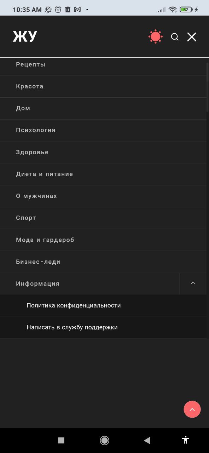The width and height of the screenshot is (209, 453).
Task: Tap the recent apps square button
Action: tap(61, 440)
